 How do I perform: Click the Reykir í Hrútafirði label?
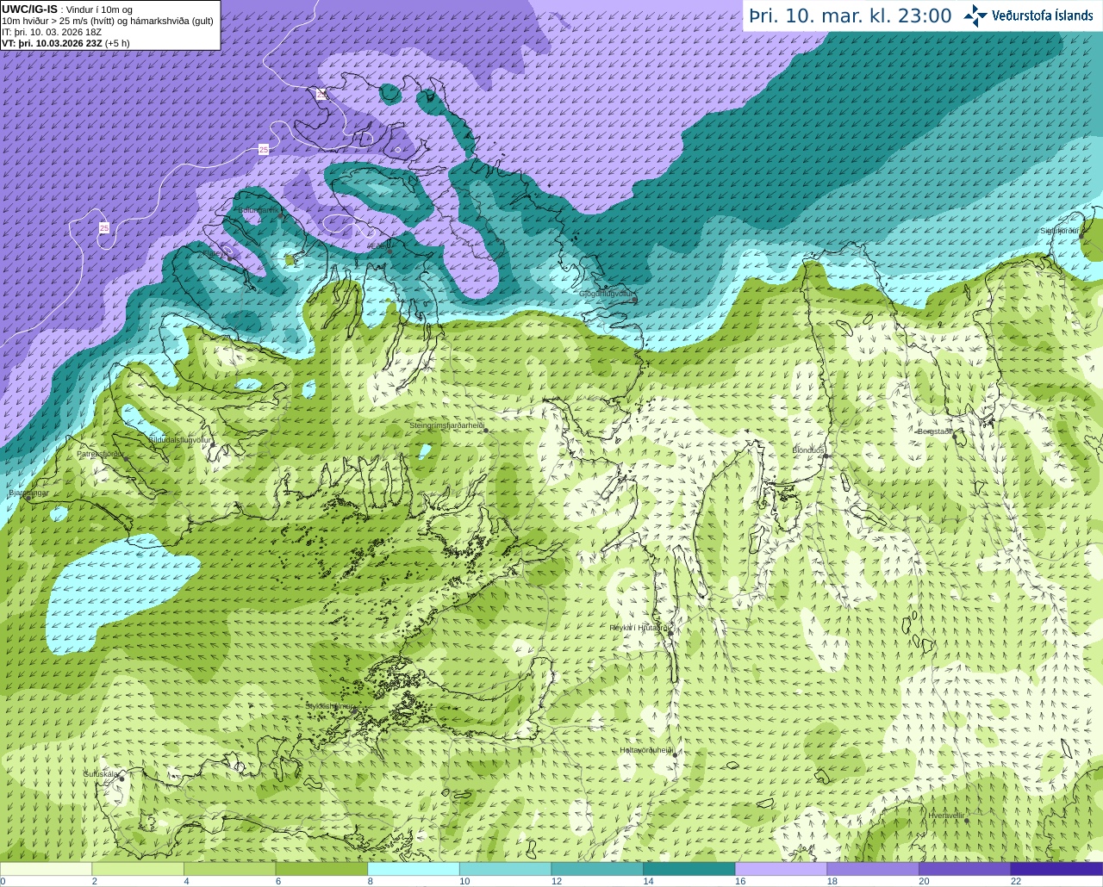[639, 628]
